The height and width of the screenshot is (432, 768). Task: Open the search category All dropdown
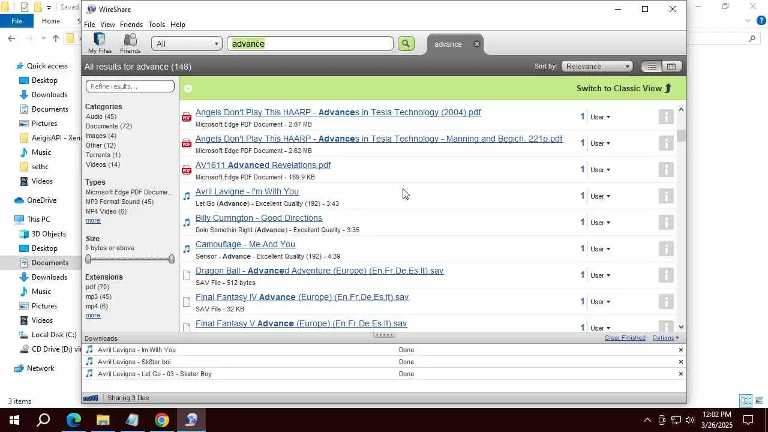(x=187, y=44)
